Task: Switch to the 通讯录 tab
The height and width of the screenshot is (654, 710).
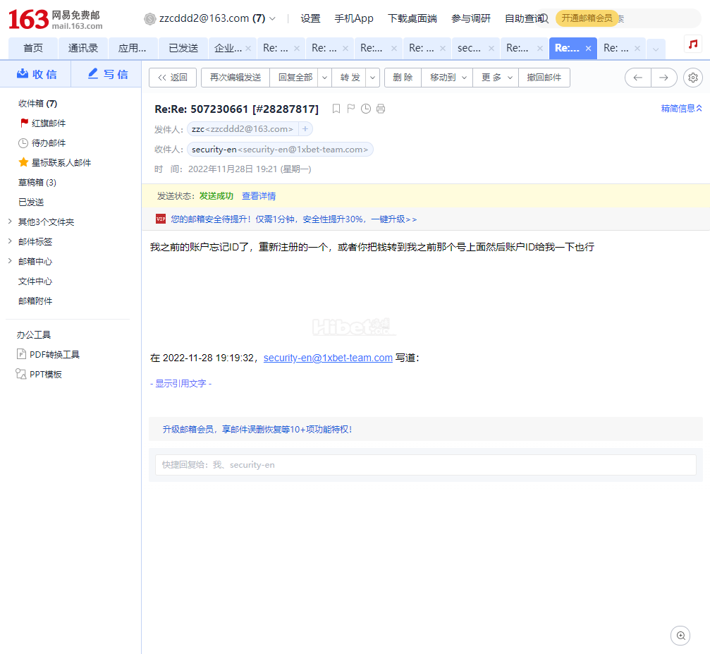Action: tap(83, 48)
